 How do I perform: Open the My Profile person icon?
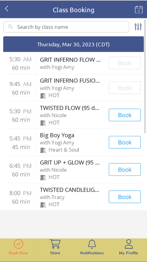pos(129,244)
